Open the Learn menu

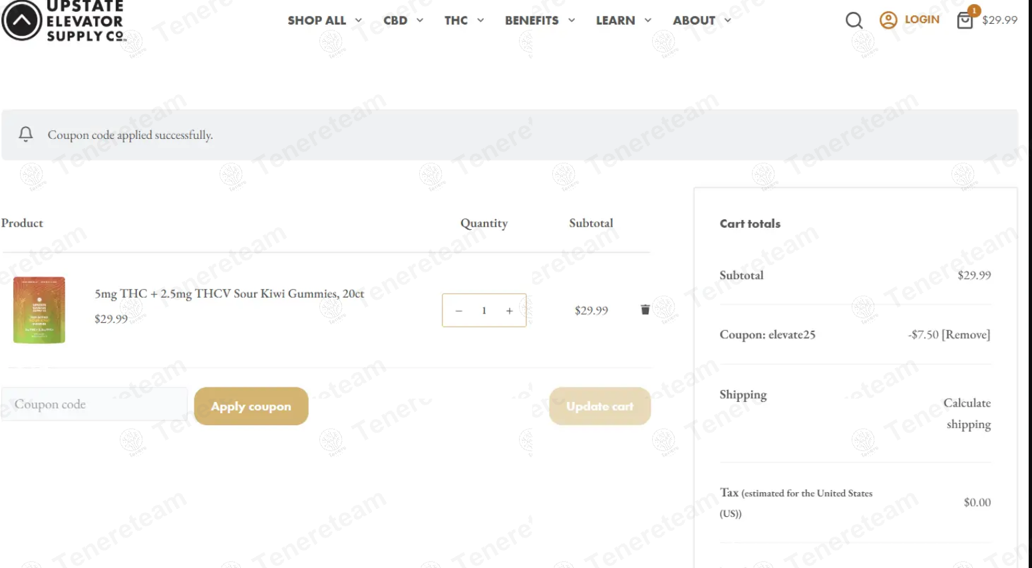623,21
